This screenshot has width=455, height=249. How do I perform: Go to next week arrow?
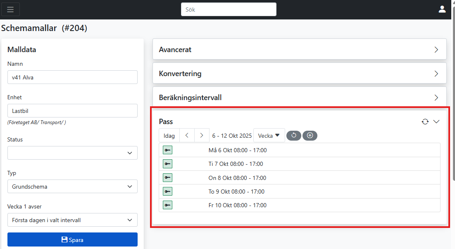click(x=202, y=135)
